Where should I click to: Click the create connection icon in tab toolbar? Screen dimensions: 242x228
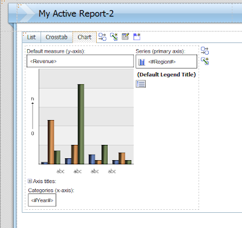114,37
